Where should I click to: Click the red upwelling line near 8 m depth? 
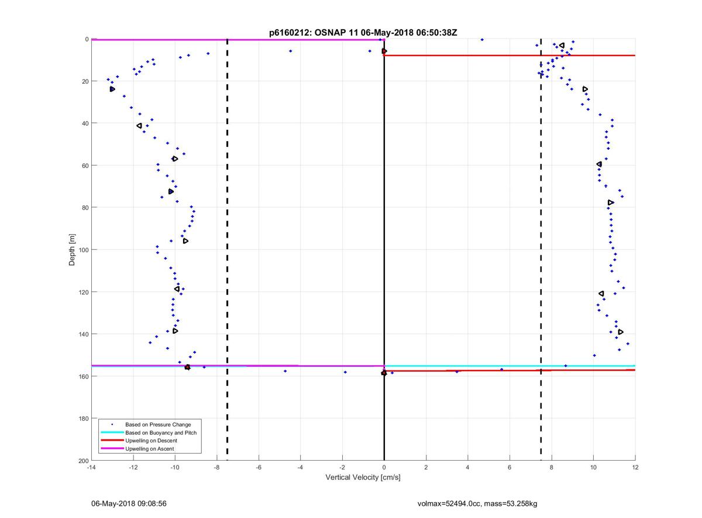pyautogui.click(x=510, y=55)
